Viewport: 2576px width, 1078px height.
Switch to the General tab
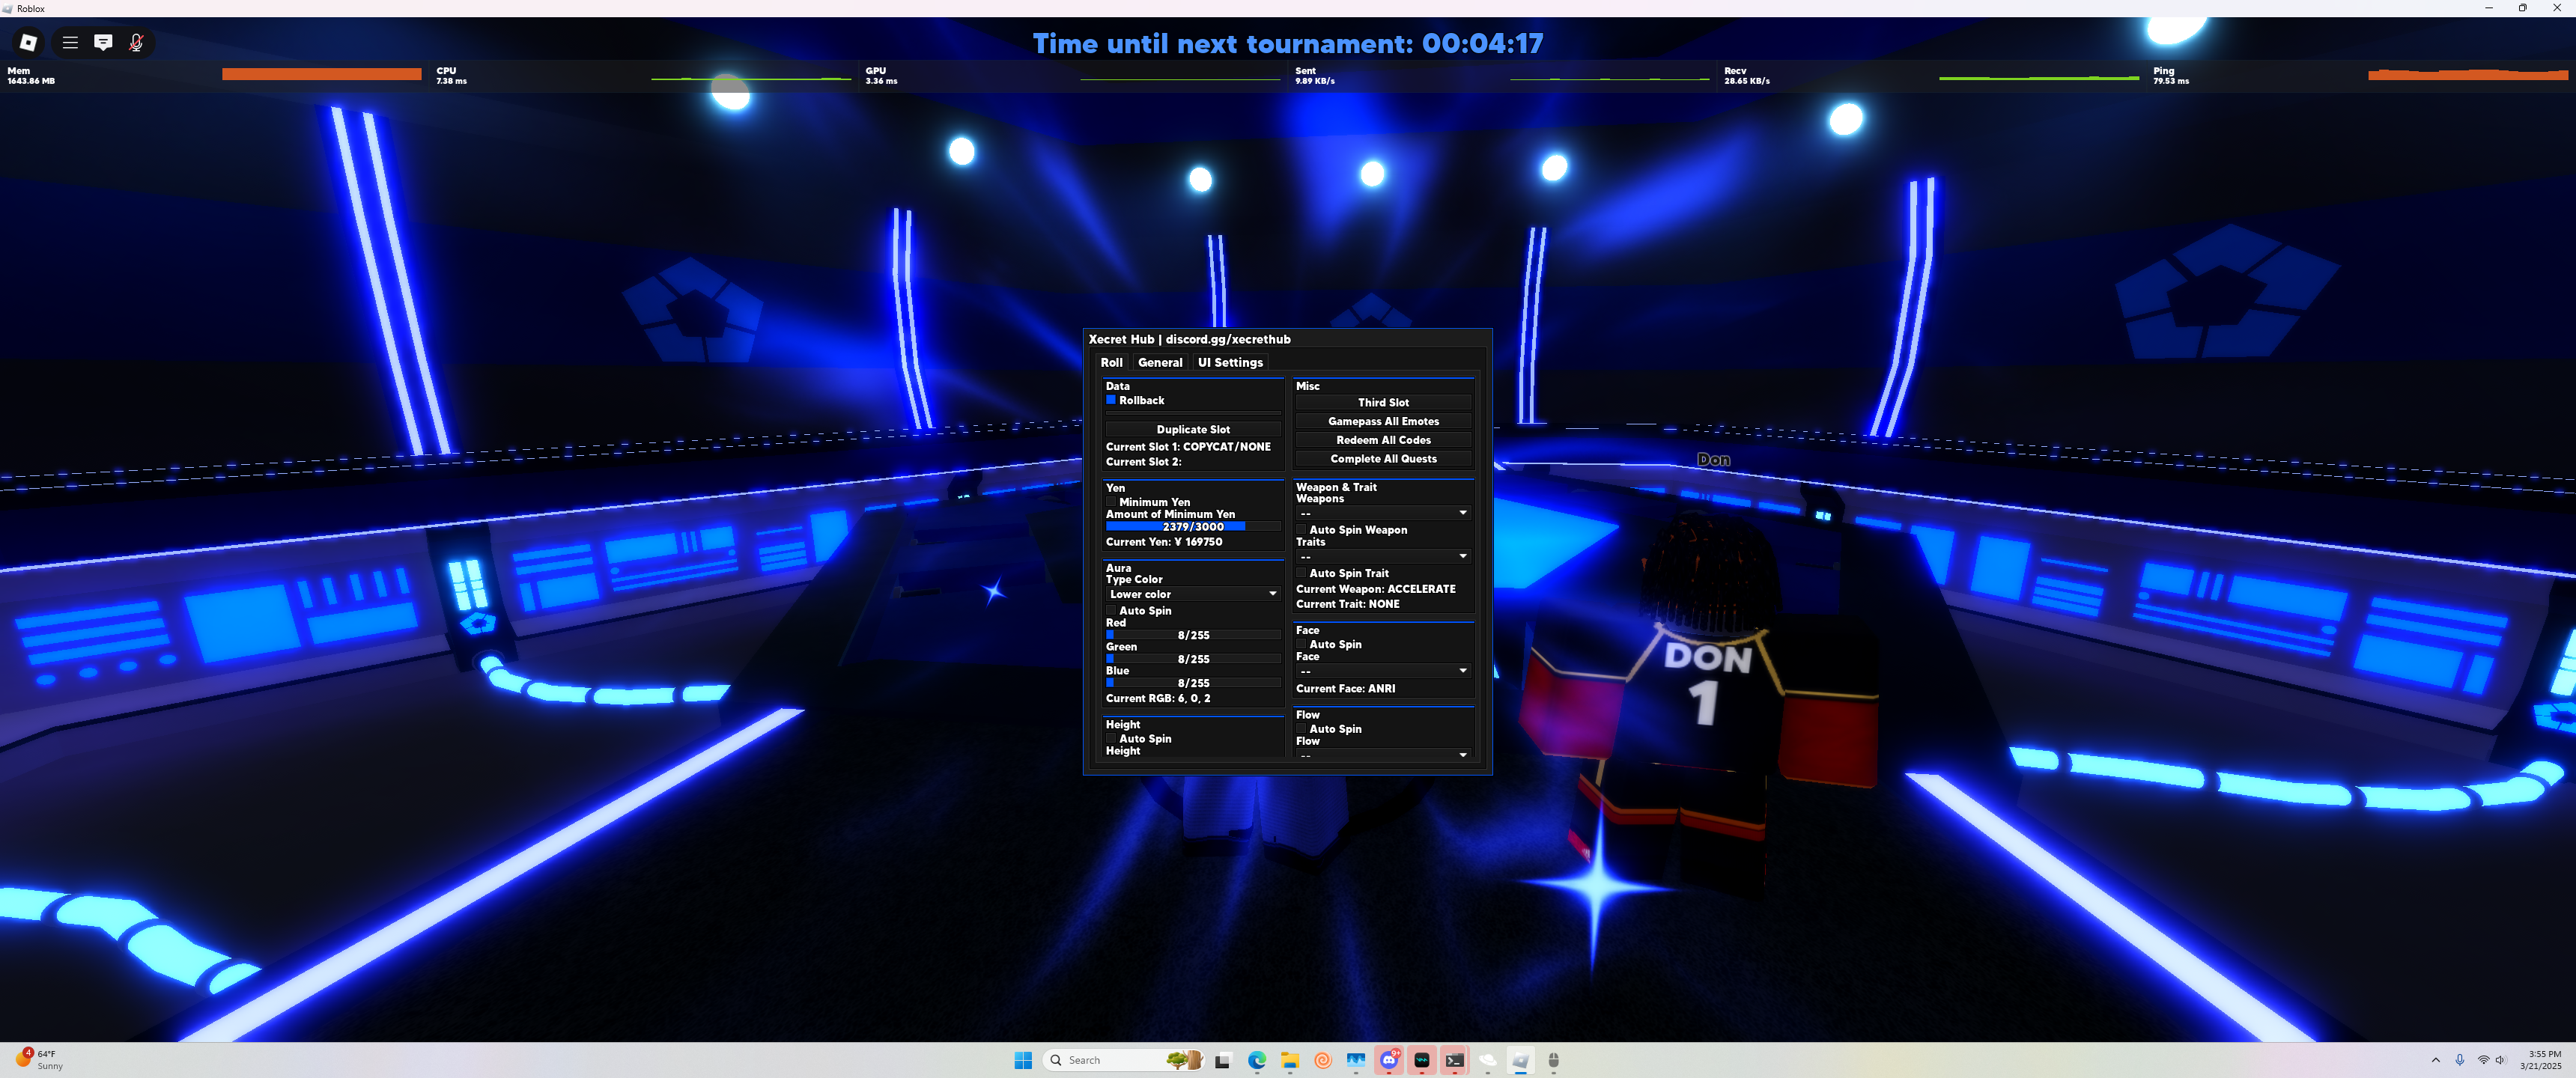[1159, 363]
